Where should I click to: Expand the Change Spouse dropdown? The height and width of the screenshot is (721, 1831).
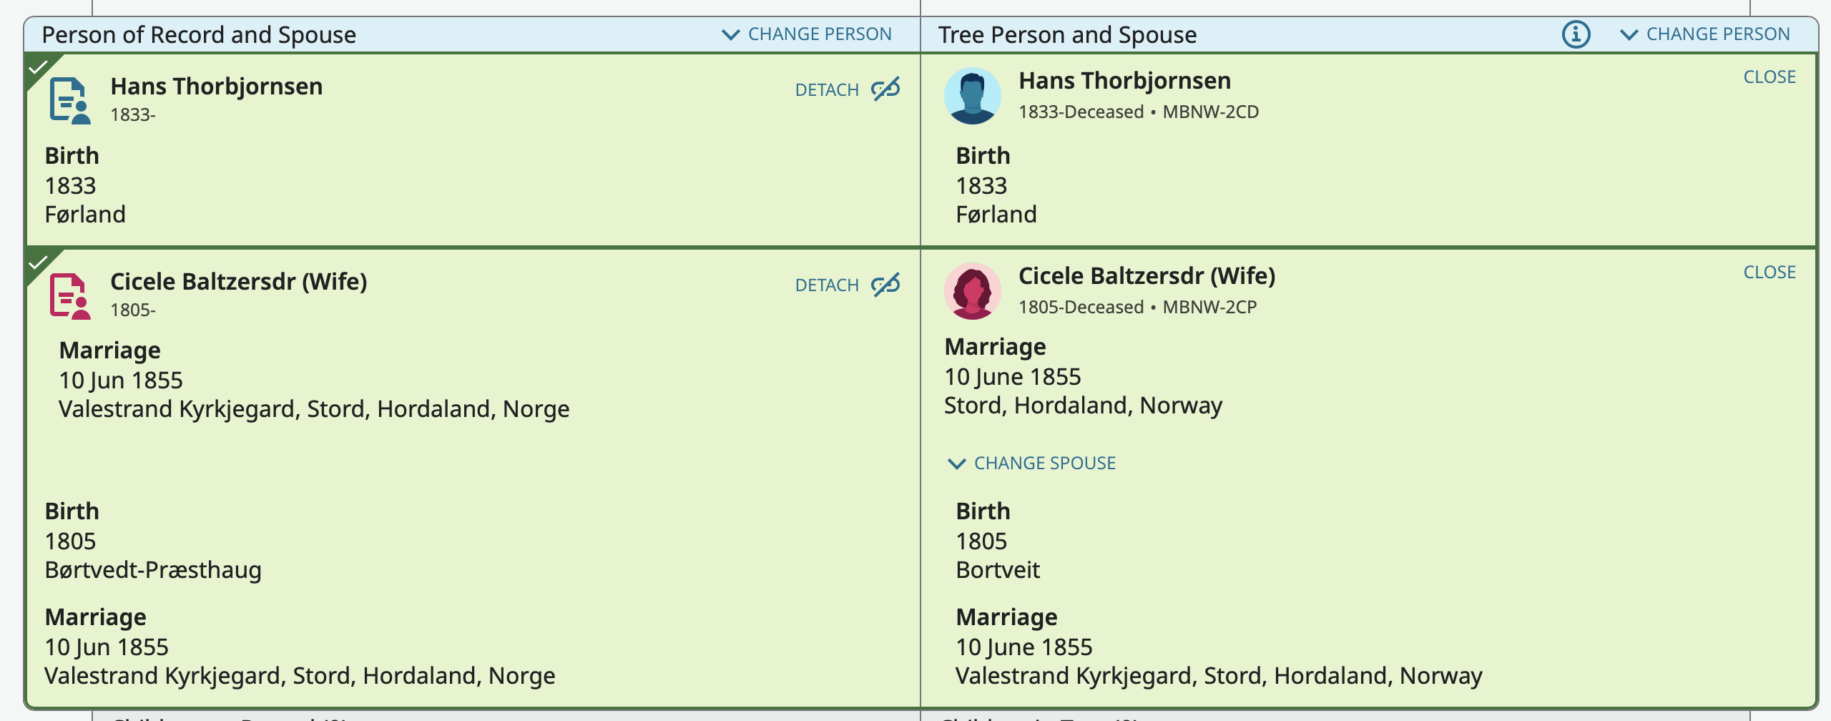1031,463
